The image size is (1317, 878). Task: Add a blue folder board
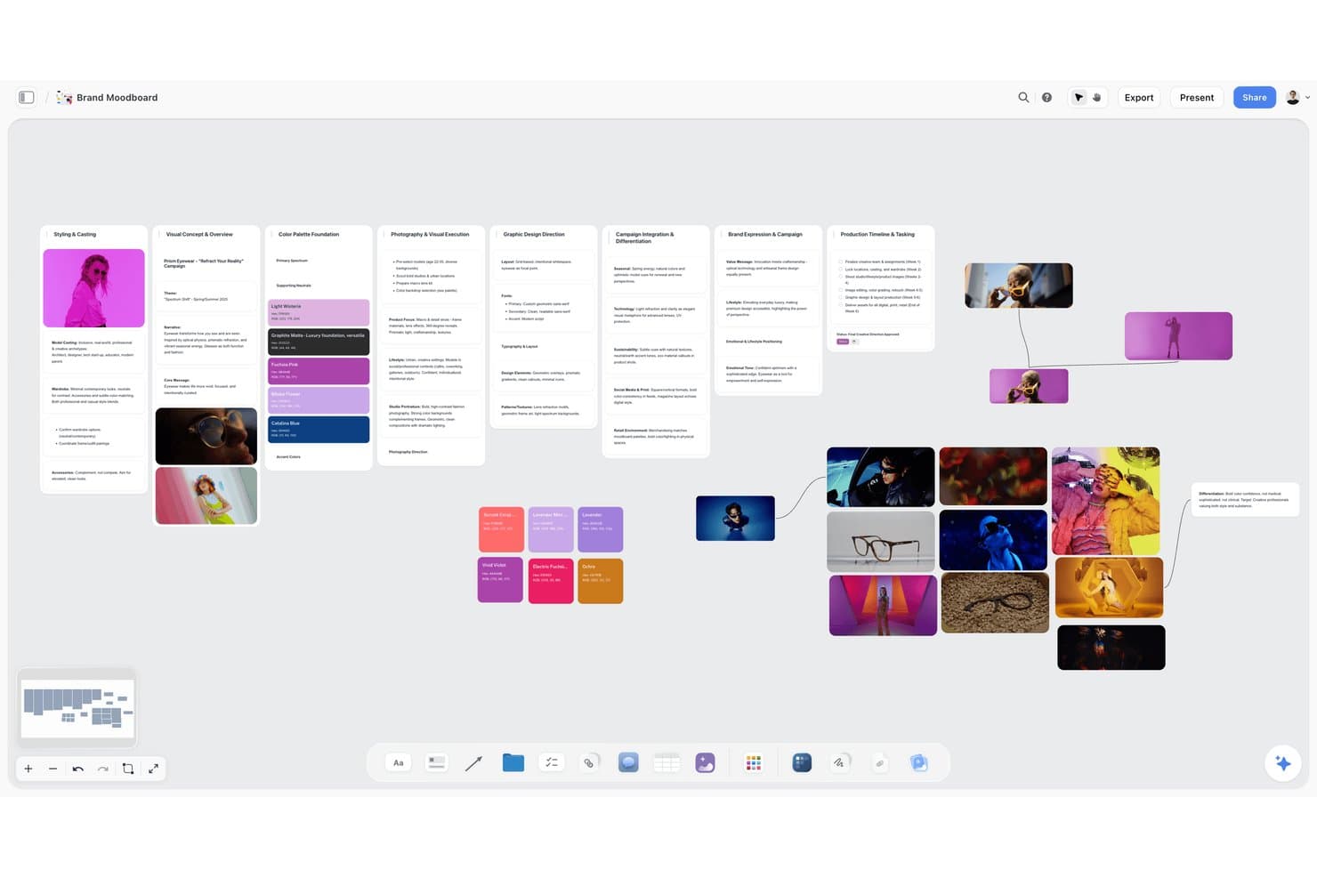pyautogui.click(x=513, y=762)
